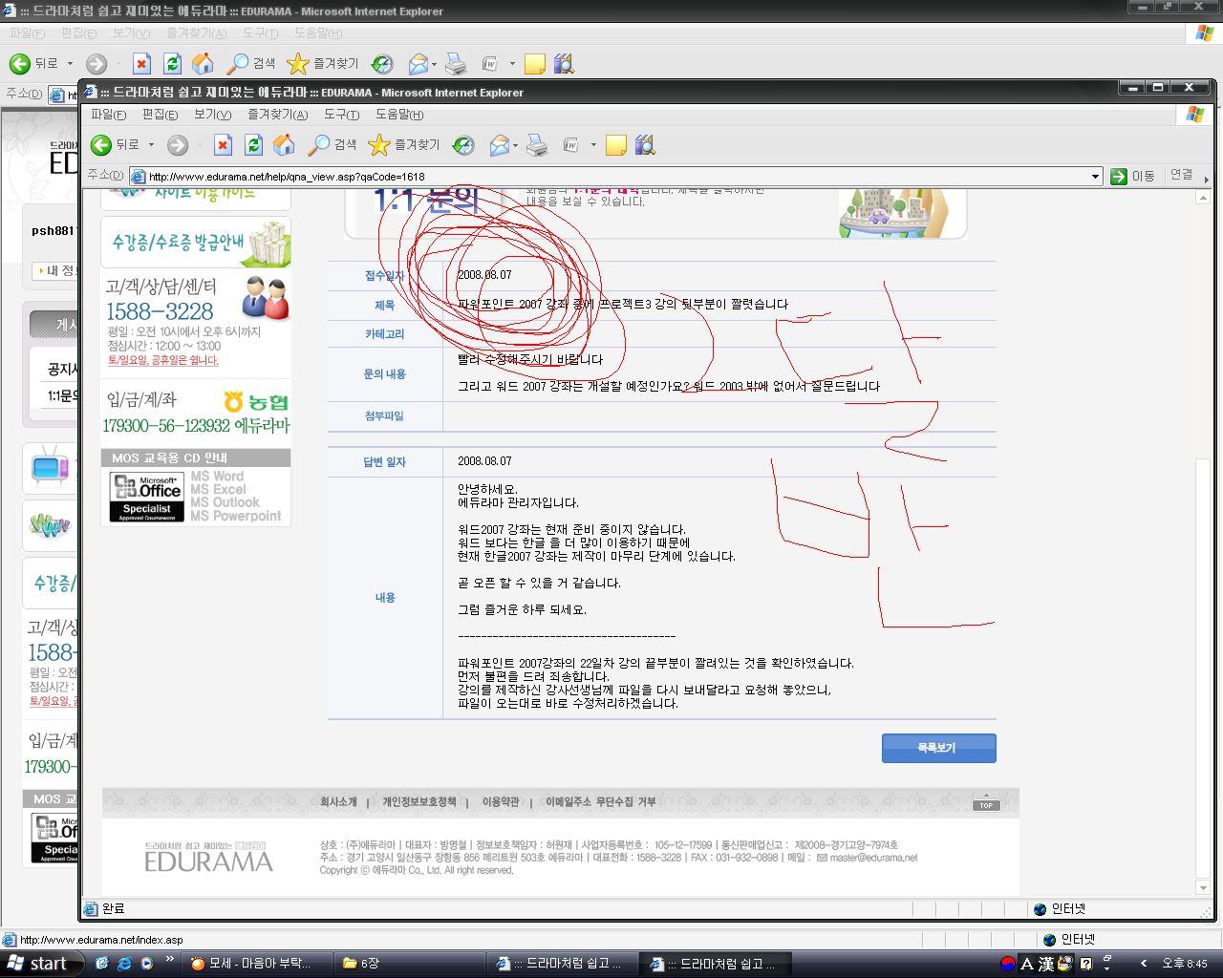The width and height of the screenshot is (1223, 978).
Task: Expand Links (연결) toolbar chevron
Action: click(x=1206, y=178)
